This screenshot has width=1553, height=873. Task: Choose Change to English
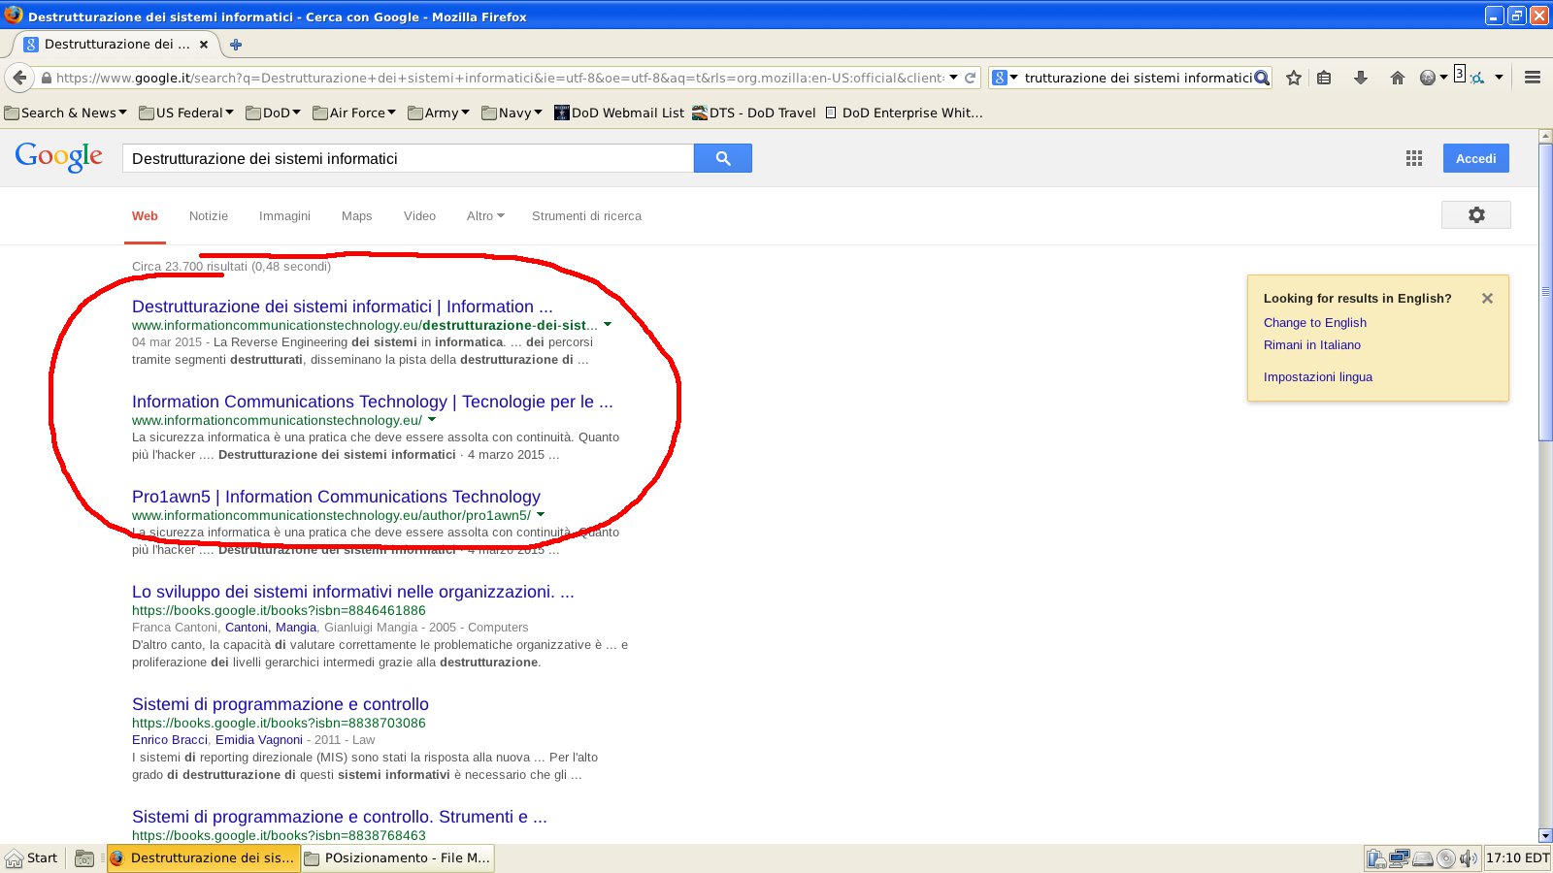pos(1314,322)
